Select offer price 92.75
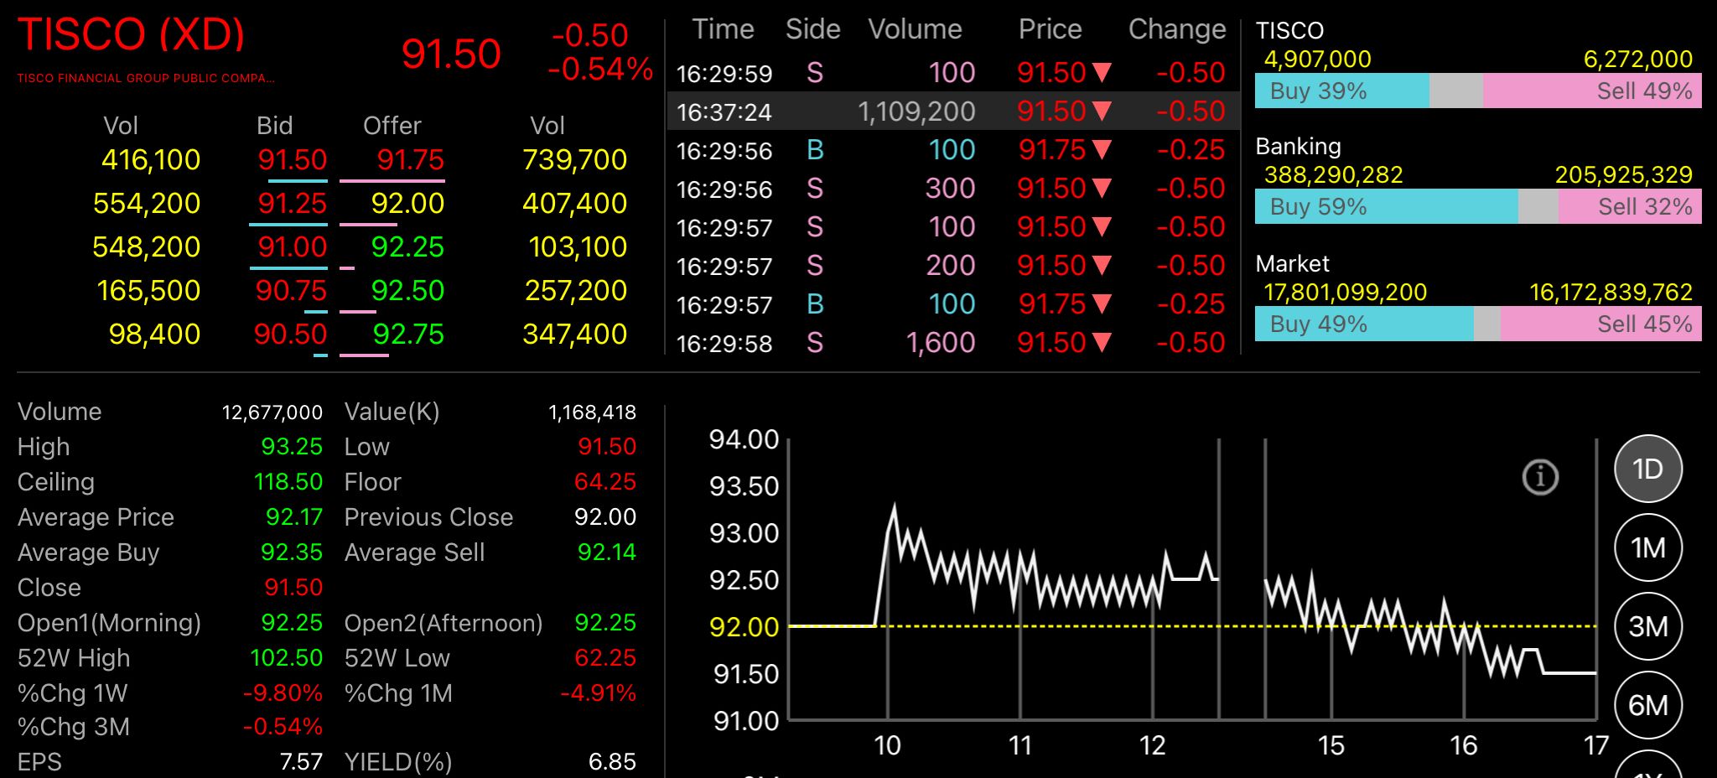 click(x=408, y=334)
